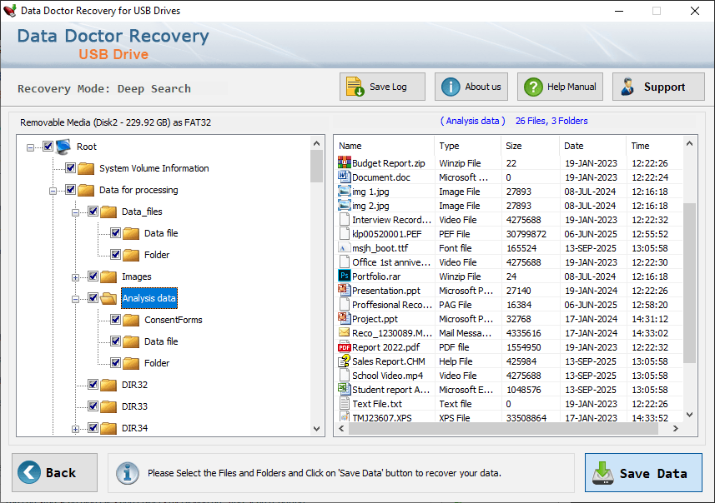Click the folder tree vertical scrollbar thumb

tap(316, 167)
